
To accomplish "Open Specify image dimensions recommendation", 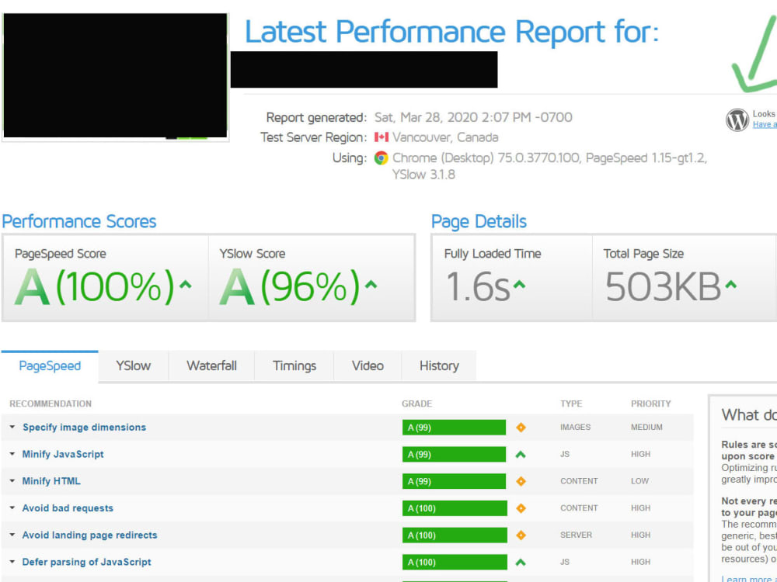I will tap(84, 427).
